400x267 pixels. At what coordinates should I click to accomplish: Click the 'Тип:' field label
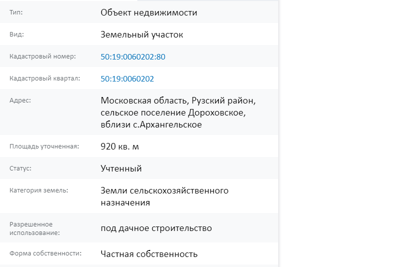point(16,12)
